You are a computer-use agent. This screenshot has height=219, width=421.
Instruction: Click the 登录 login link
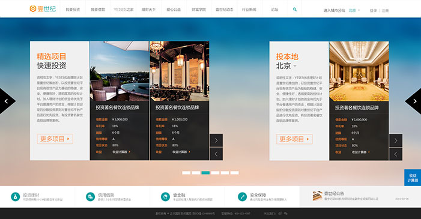[x=373, y=11]
